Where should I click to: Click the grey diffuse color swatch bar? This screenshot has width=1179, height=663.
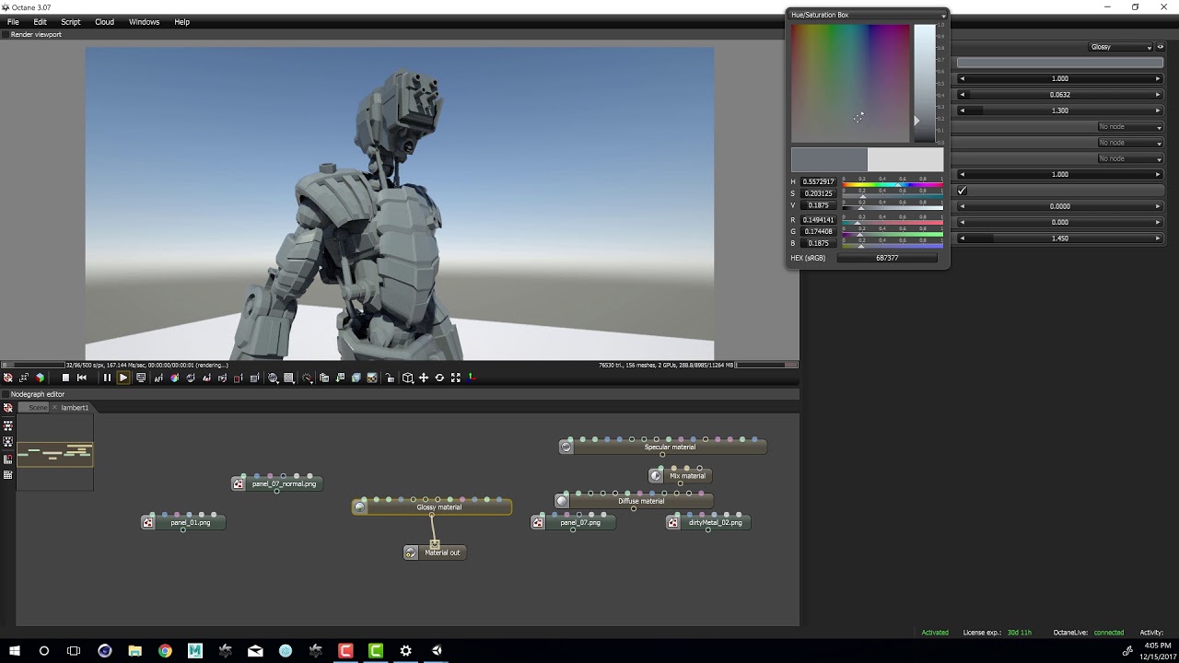(x=1060, y=63)
